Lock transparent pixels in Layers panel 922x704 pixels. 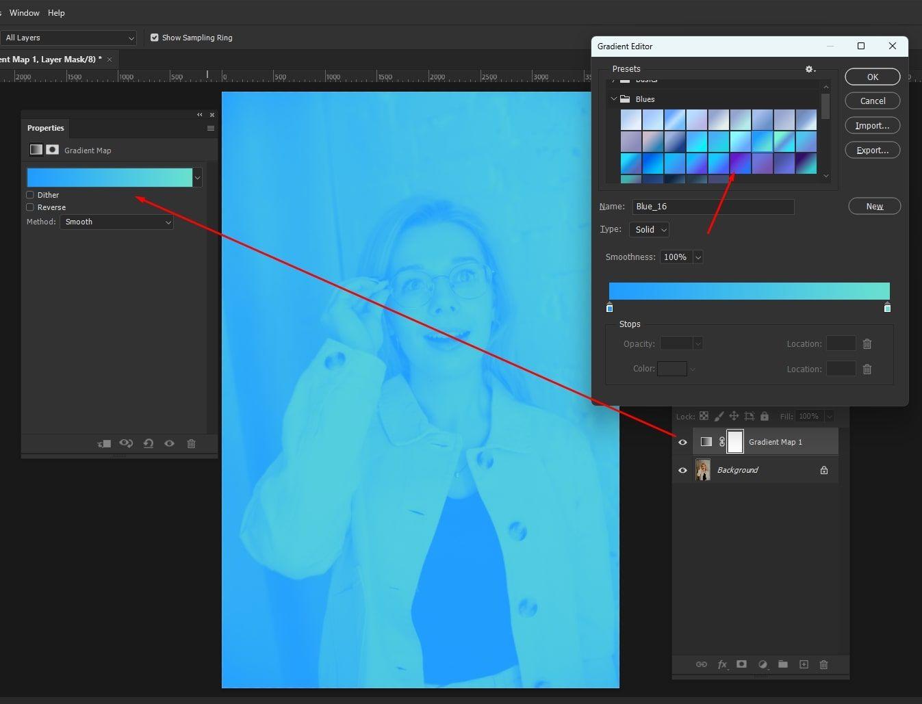tap(704, 416)
